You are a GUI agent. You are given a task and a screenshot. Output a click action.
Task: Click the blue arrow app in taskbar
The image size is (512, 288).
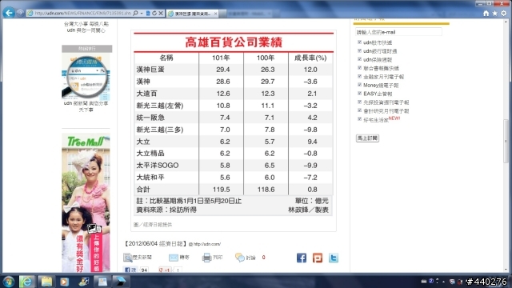point(120,282)
